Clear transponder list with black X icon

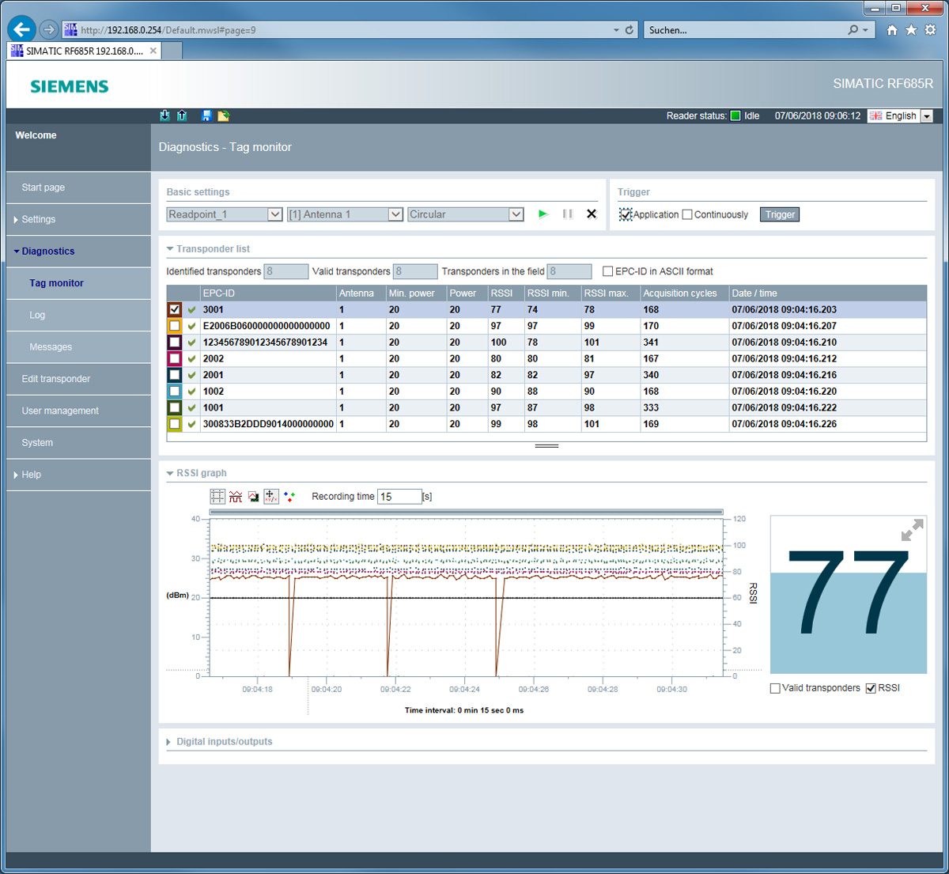pos(591,214)
